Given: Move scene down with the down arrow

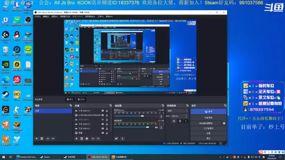Looking at the screenshot, I should [x=53, y=139].
